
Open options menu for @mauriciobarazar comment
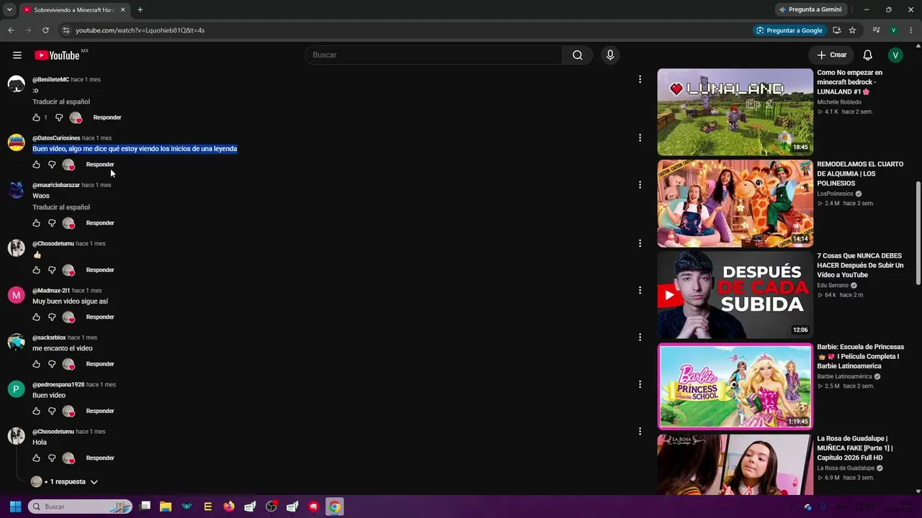pos(640,185)
